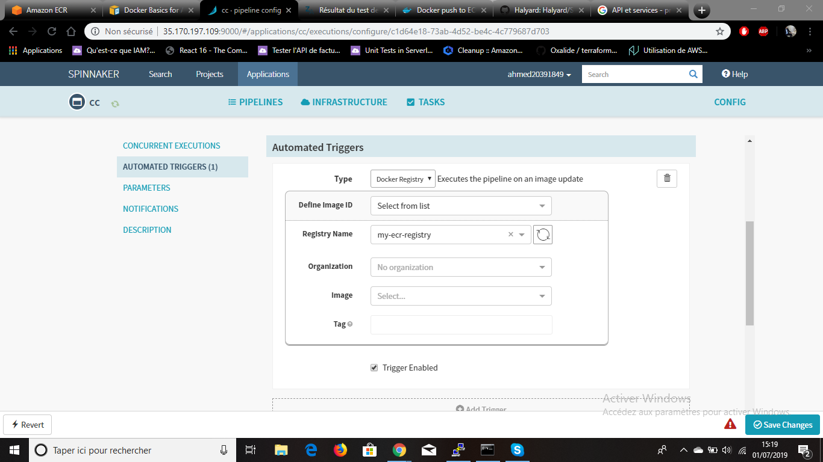Open Spinnaker Search nav item
Viewport: 823px width, 462px height.
[160, 74]
